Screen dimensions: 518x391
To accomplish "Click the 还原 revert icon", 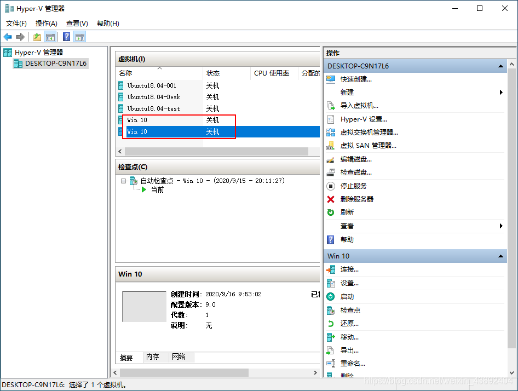I will [x=331, y=324].
